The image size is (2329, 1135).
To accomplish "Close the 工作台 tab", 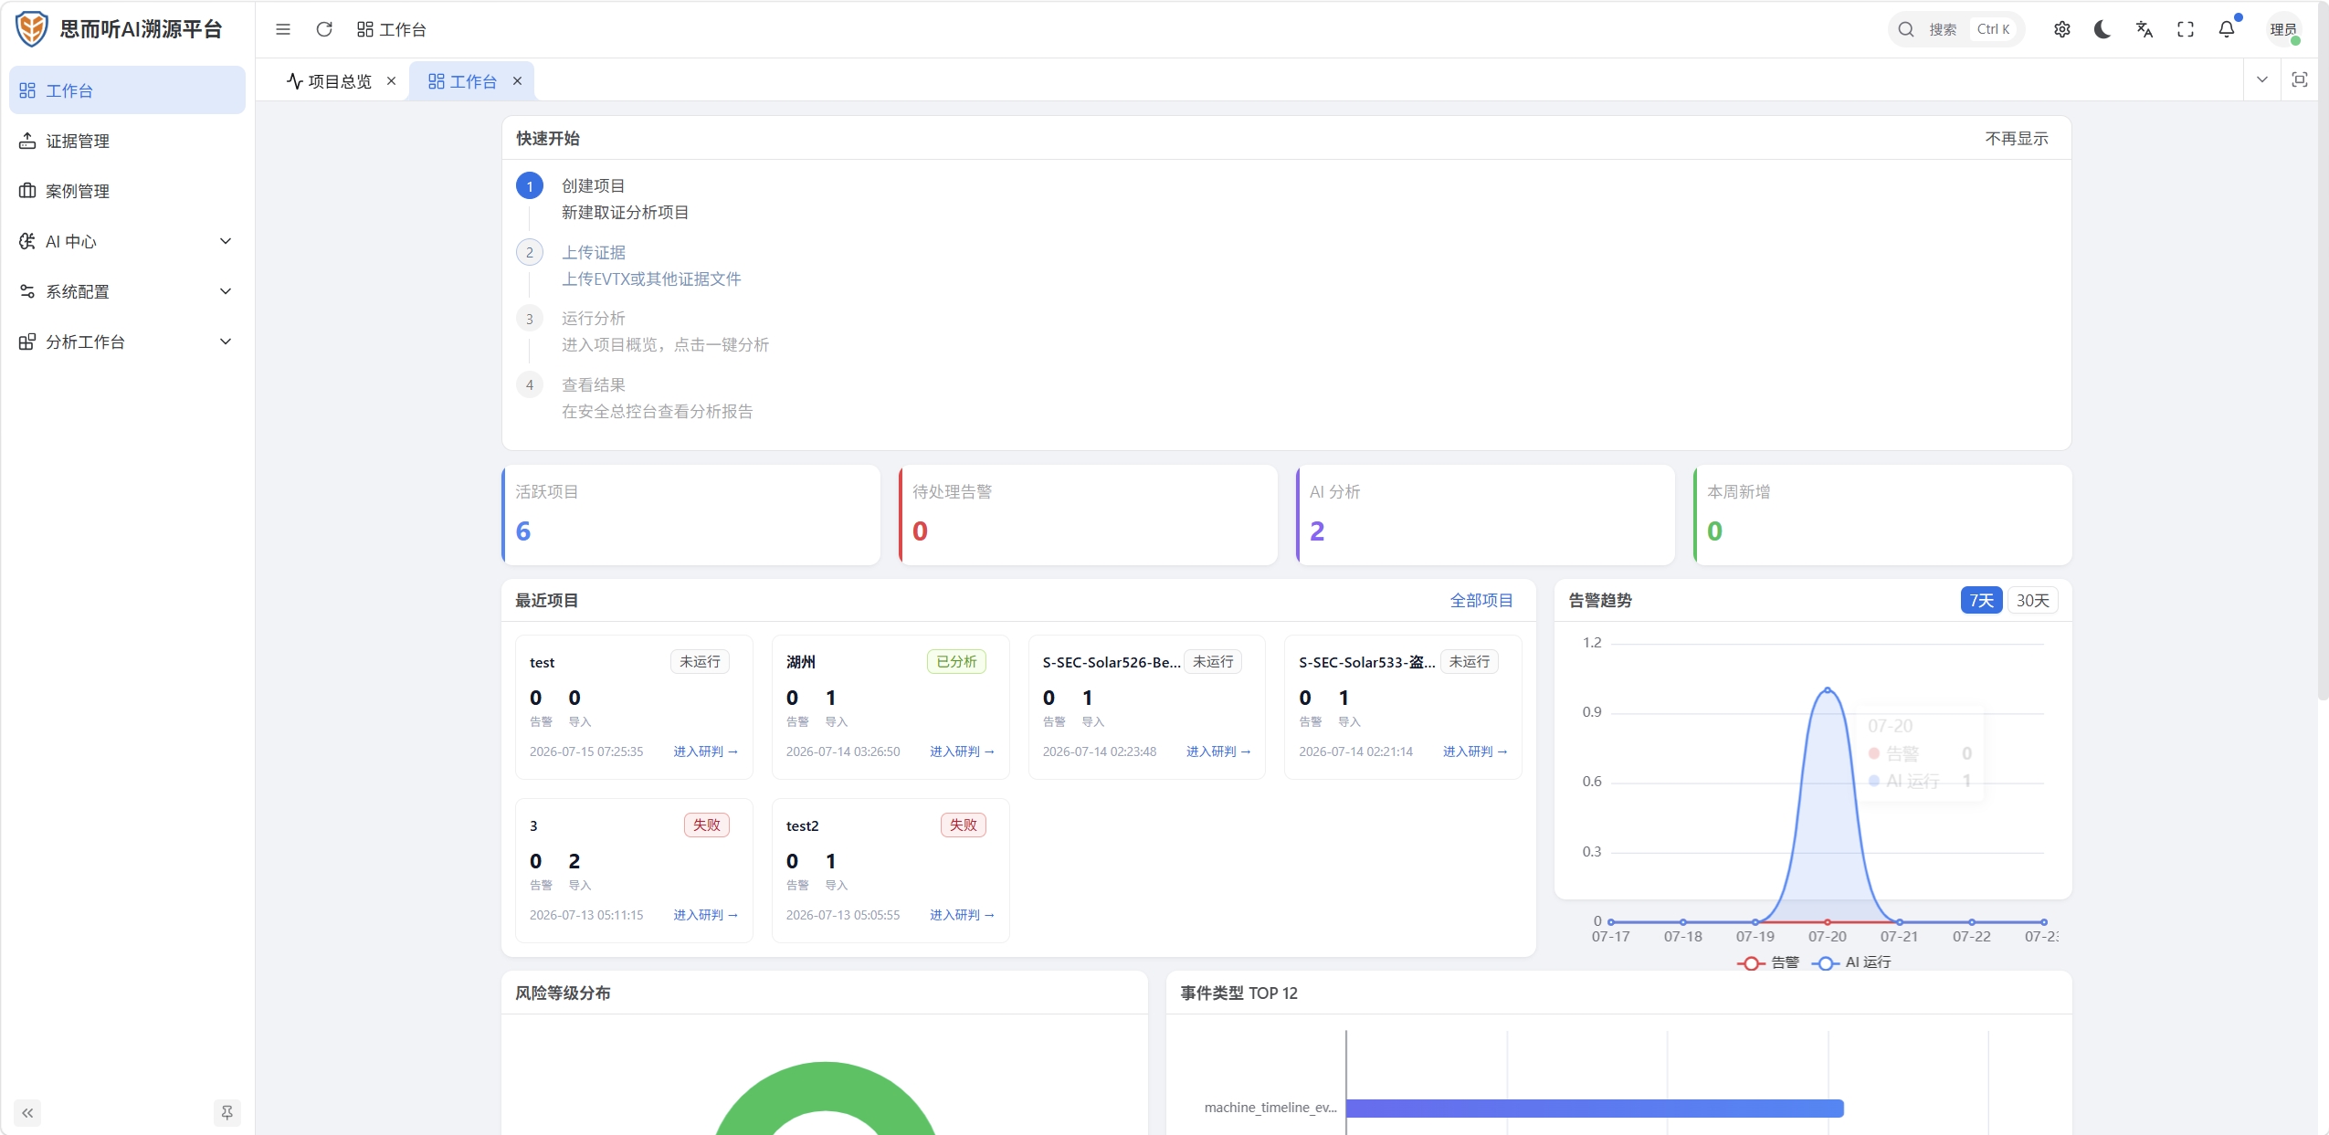I will 518,81.
